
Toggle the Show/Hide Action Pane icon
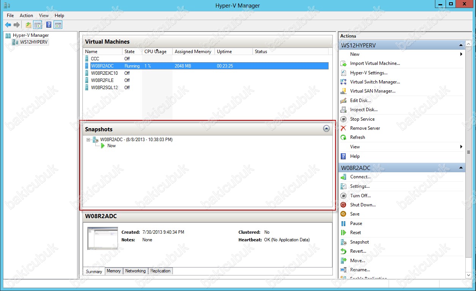click(58, 25)
